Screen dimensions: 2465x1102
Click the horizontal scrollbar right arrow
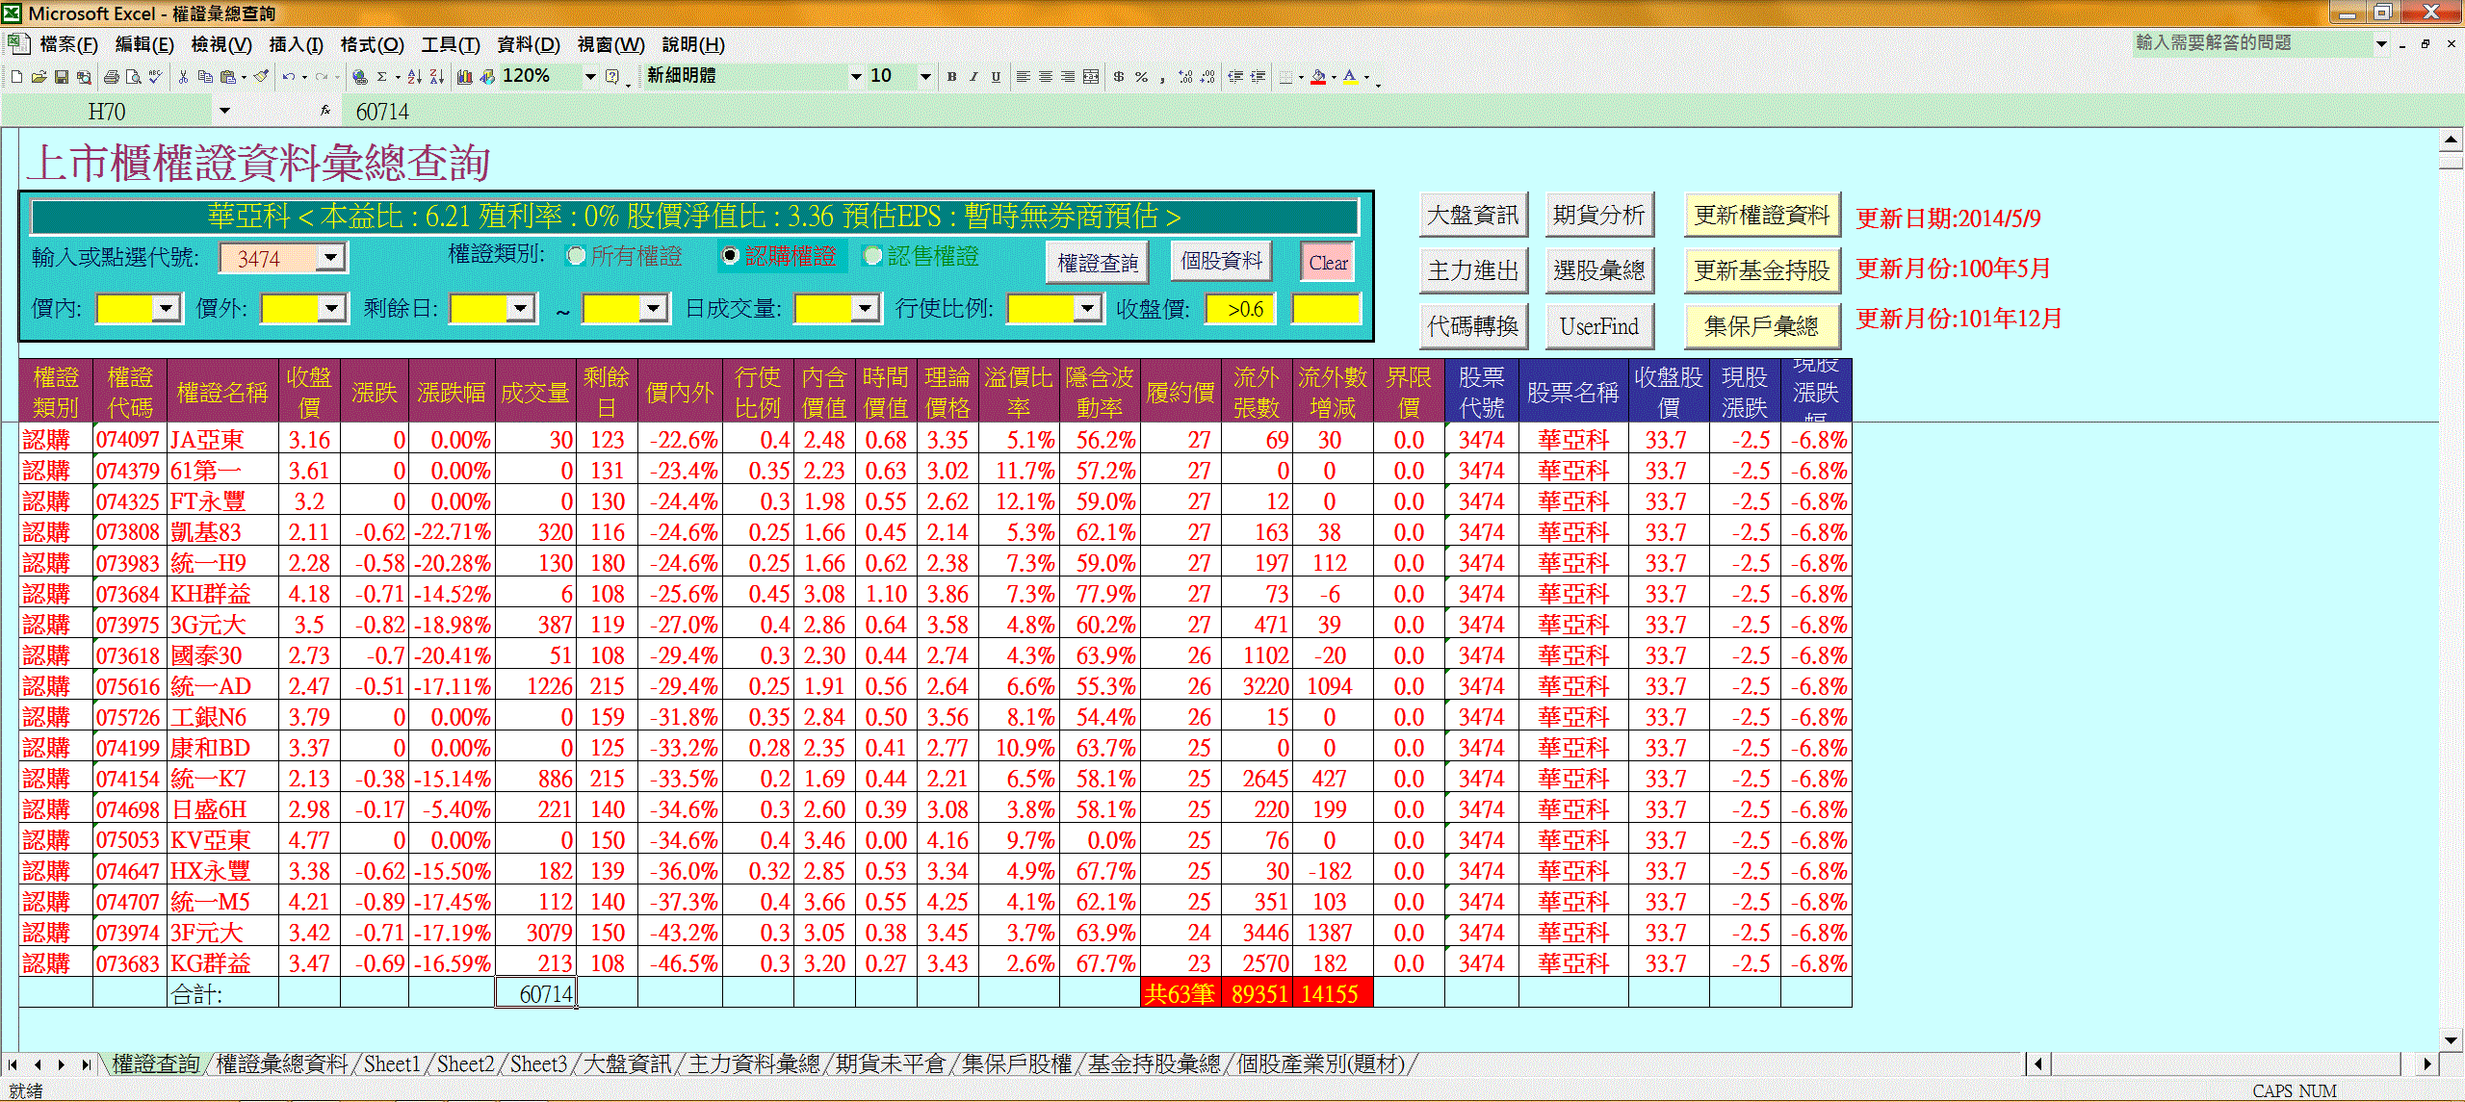(2427, 1064)
